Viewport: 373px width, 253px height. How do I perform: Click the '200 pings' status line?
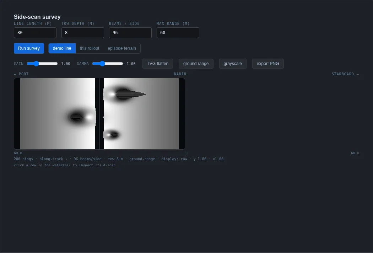[118, 159]
